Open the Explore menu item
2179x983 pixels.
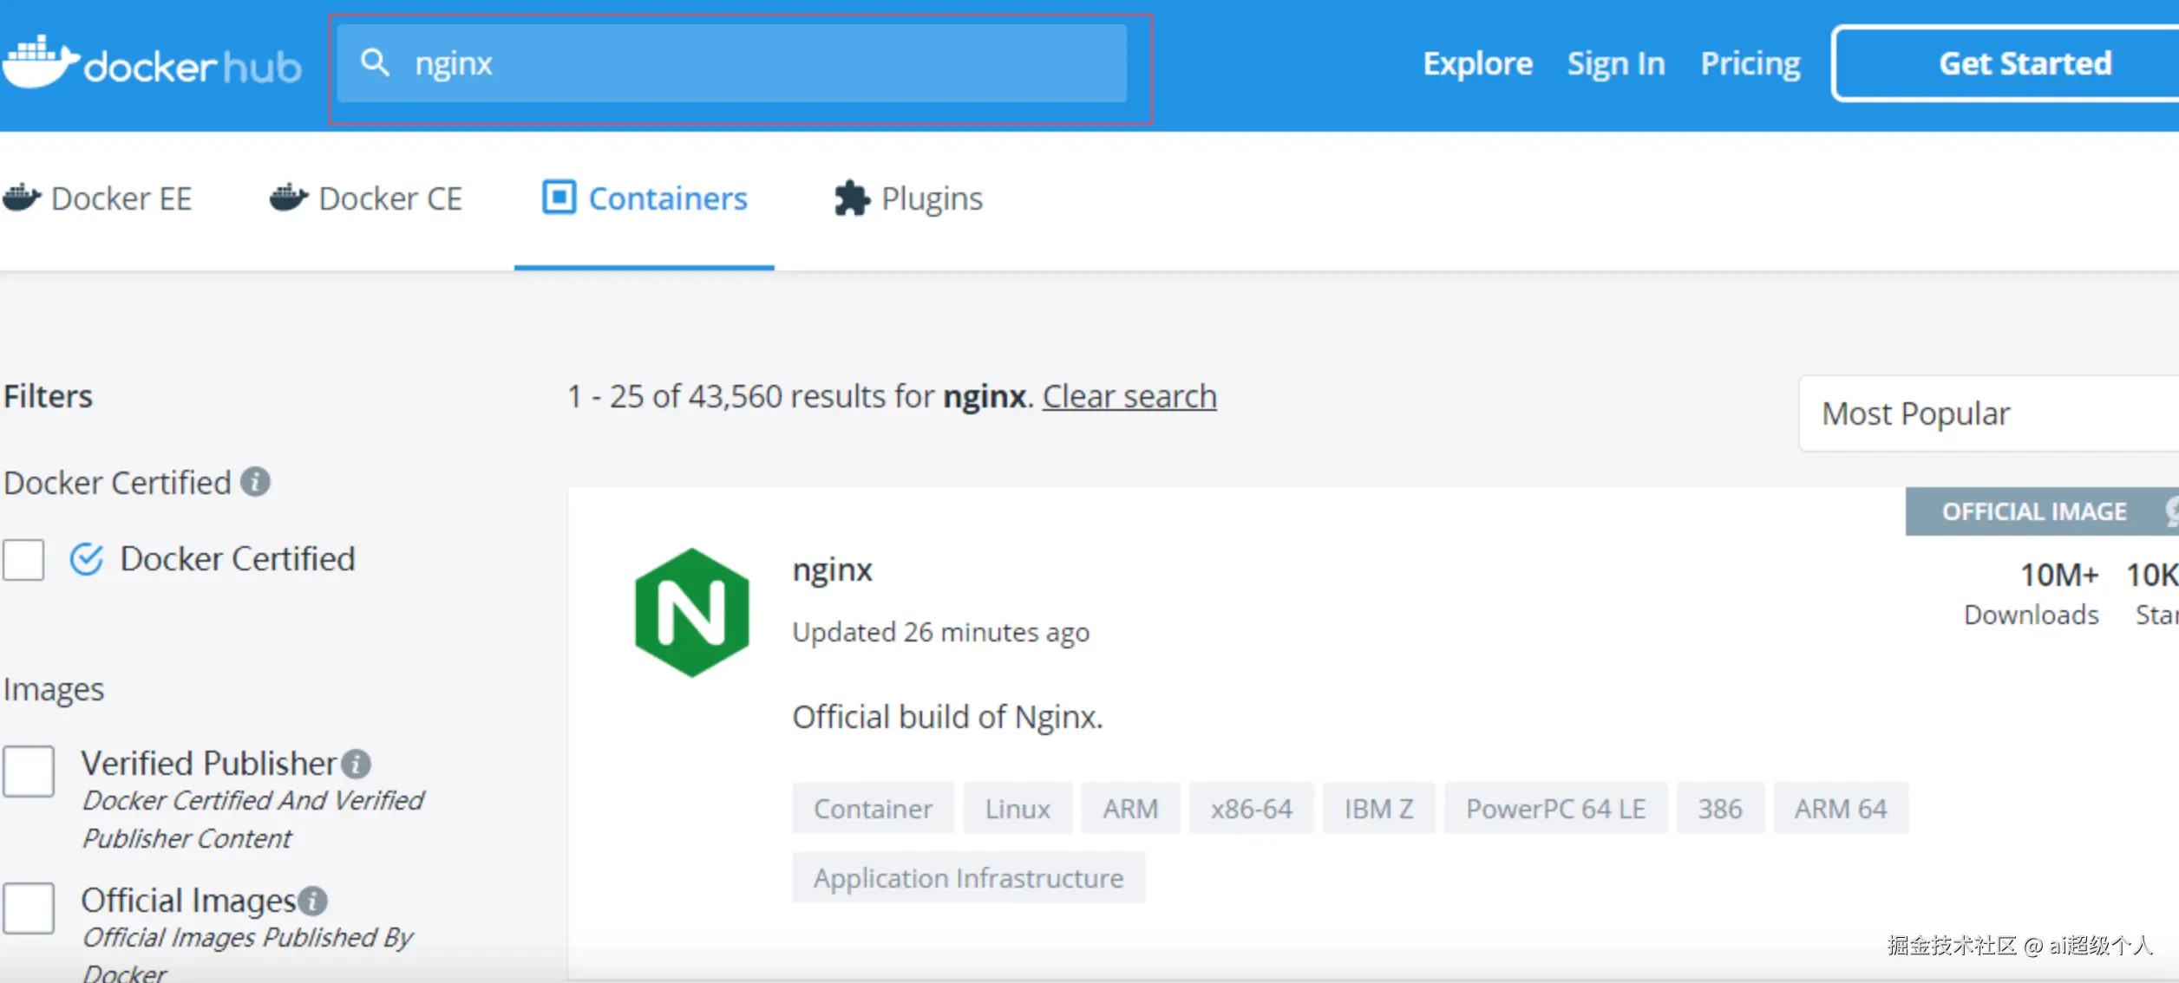(1477, 63)
